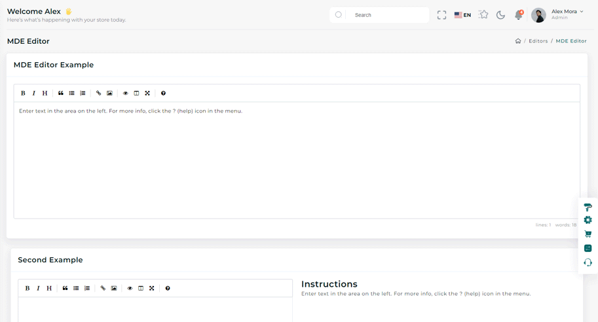This screenshot has width=598, height=322.
Task: Insert an image in the first MDE editor
Action: (109, 94)
